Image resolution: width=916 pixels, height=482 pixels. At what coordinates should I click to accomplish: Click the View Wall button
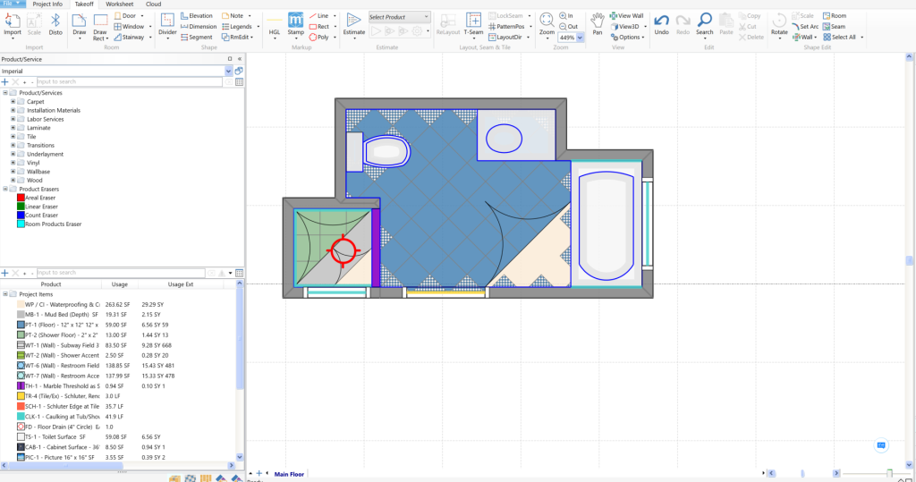[x=626, y=16]
